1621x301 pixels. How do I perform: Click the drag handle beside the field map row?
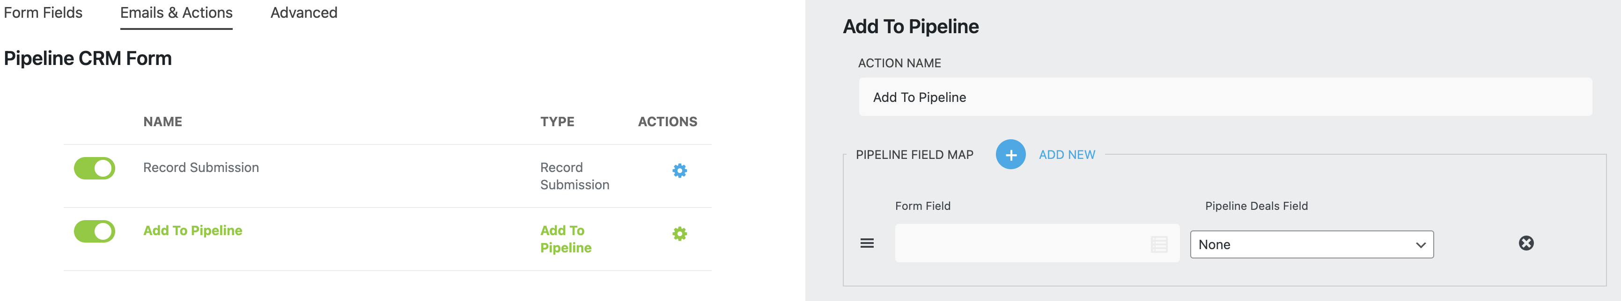pos(867,244)
